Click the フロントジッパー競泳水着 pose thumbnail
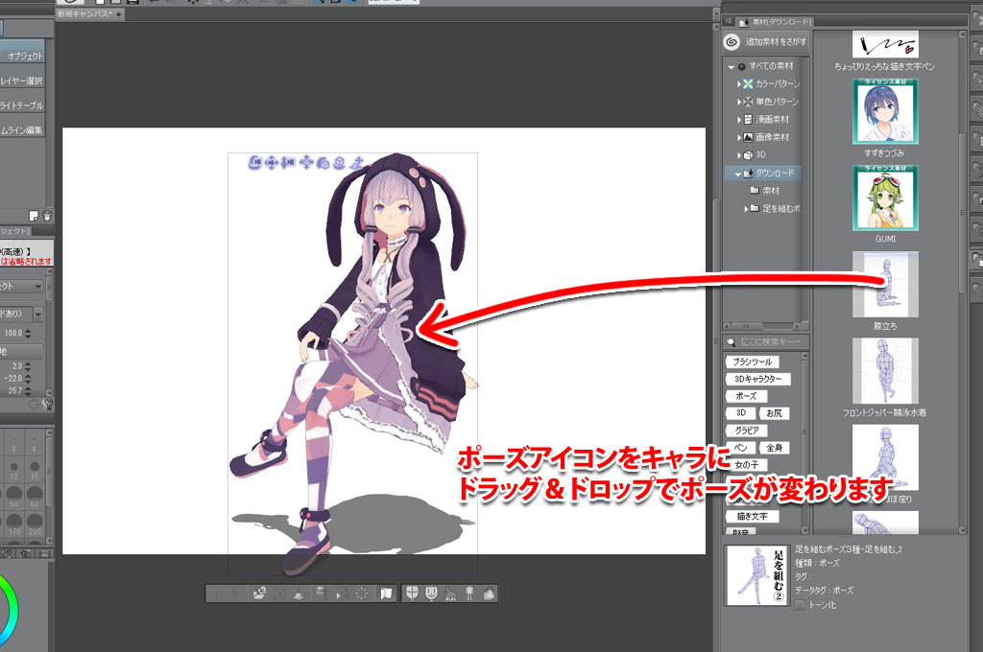The height and width of the screenshot is (652, 983). click(x=884, y=370)
